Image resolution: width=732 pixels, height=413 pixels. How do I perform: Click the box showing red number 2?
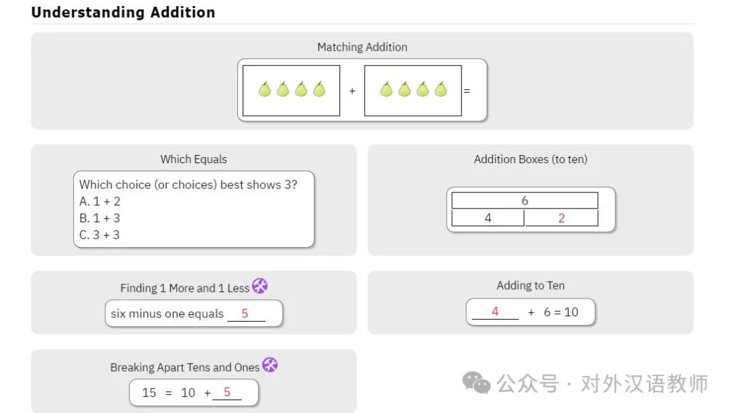(562, 218)
